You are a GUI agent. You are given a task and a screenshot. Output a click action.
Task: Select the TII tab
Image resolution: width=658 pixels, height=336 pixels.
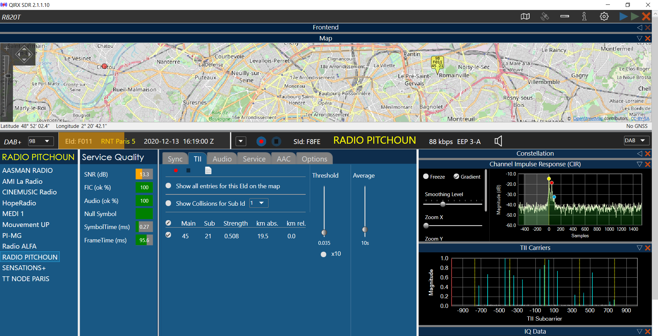pos(197,159)
